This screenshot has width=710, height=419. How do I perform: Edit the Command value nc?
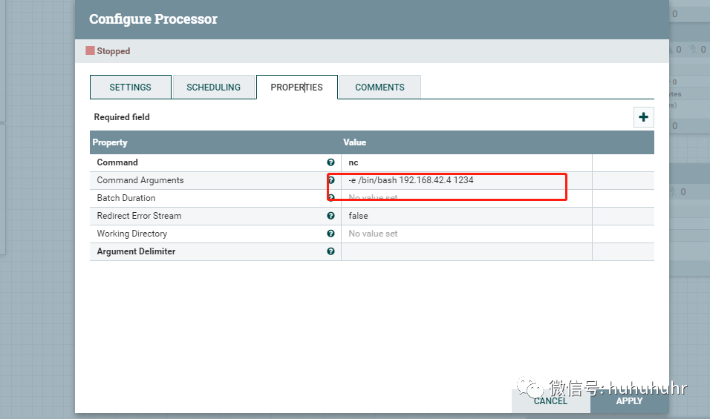(466, 162)
